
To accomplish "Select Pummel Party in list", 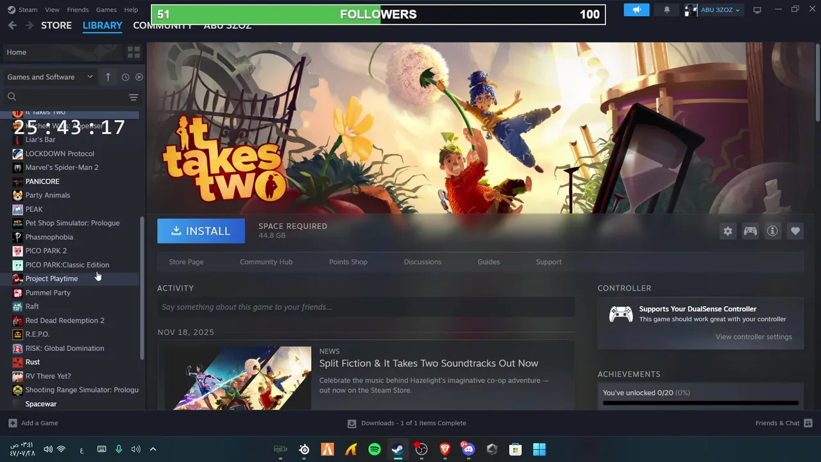I will pyautogui.click(x=69, y=293).
